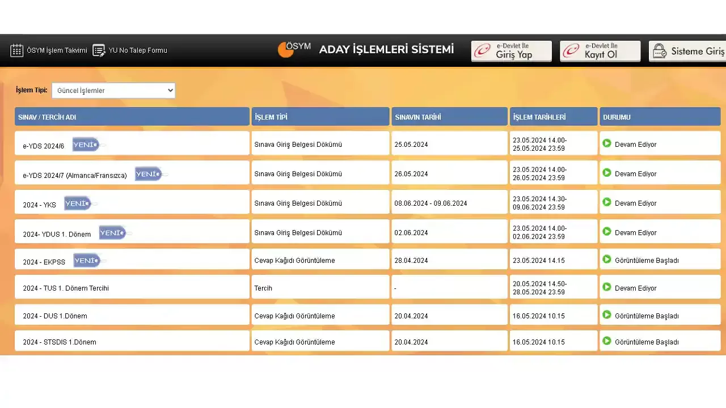Click the lock icon on Sisteme Giriş
Image resolution: width=726 pixels, height=408 pixels.
(660, 52)
